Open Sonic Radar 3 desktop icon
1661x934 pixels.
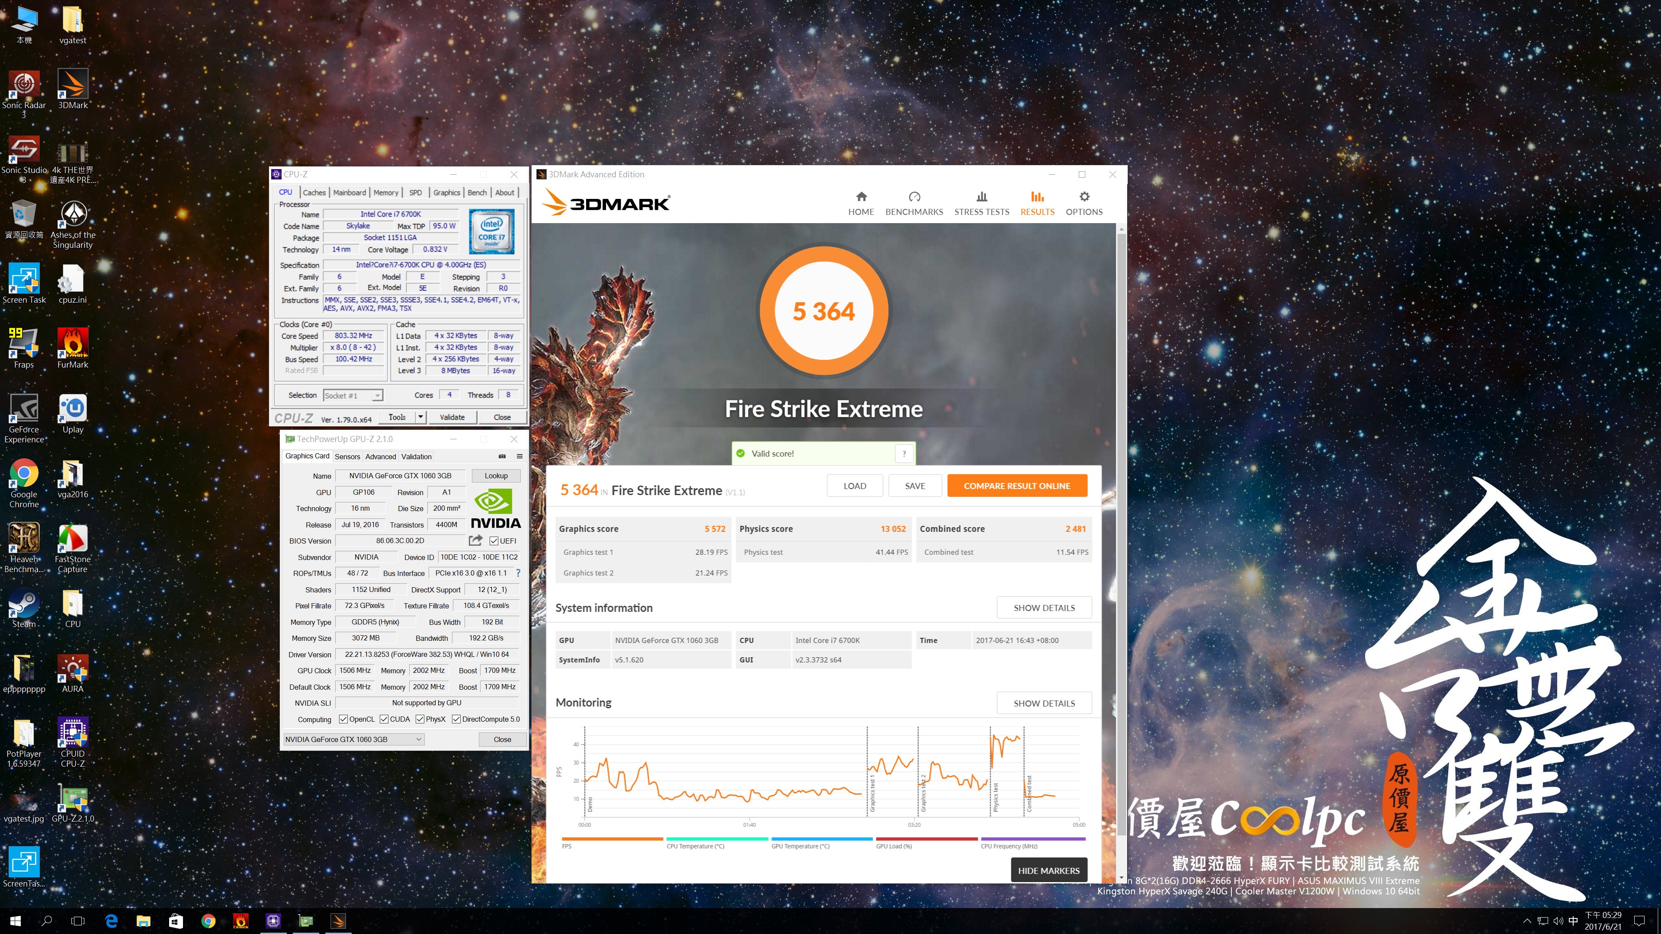point(24,94)
